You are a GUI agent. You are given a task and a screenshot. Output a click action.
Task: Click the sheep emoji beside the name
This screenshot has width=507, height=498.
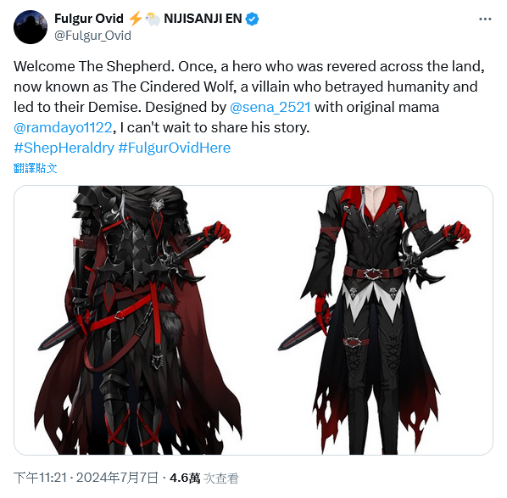coord(153,20)
